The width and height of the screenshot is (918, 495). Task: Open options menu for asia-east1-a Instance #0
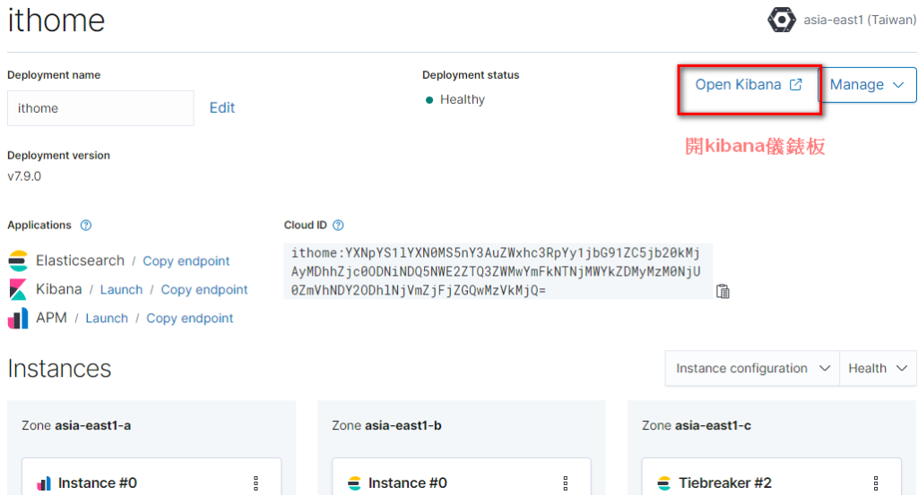tap(255, 482)
